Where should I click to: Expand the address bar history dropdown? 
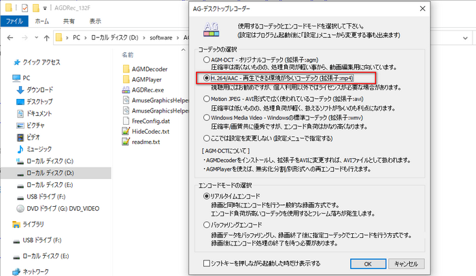coord(465,38)
